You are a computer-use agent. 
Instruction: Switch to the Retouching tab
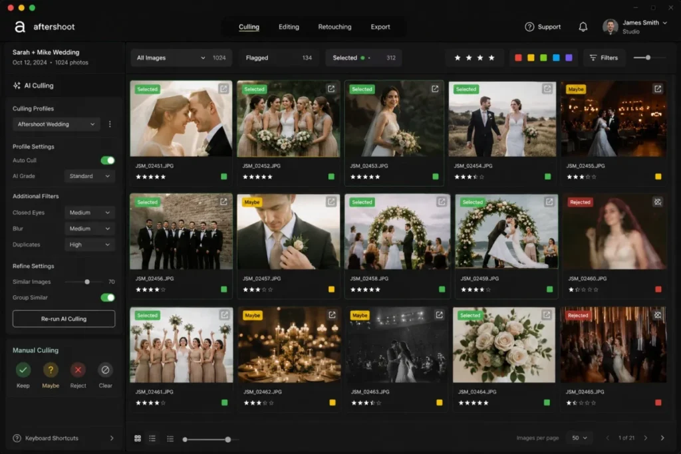click(335, 27)
